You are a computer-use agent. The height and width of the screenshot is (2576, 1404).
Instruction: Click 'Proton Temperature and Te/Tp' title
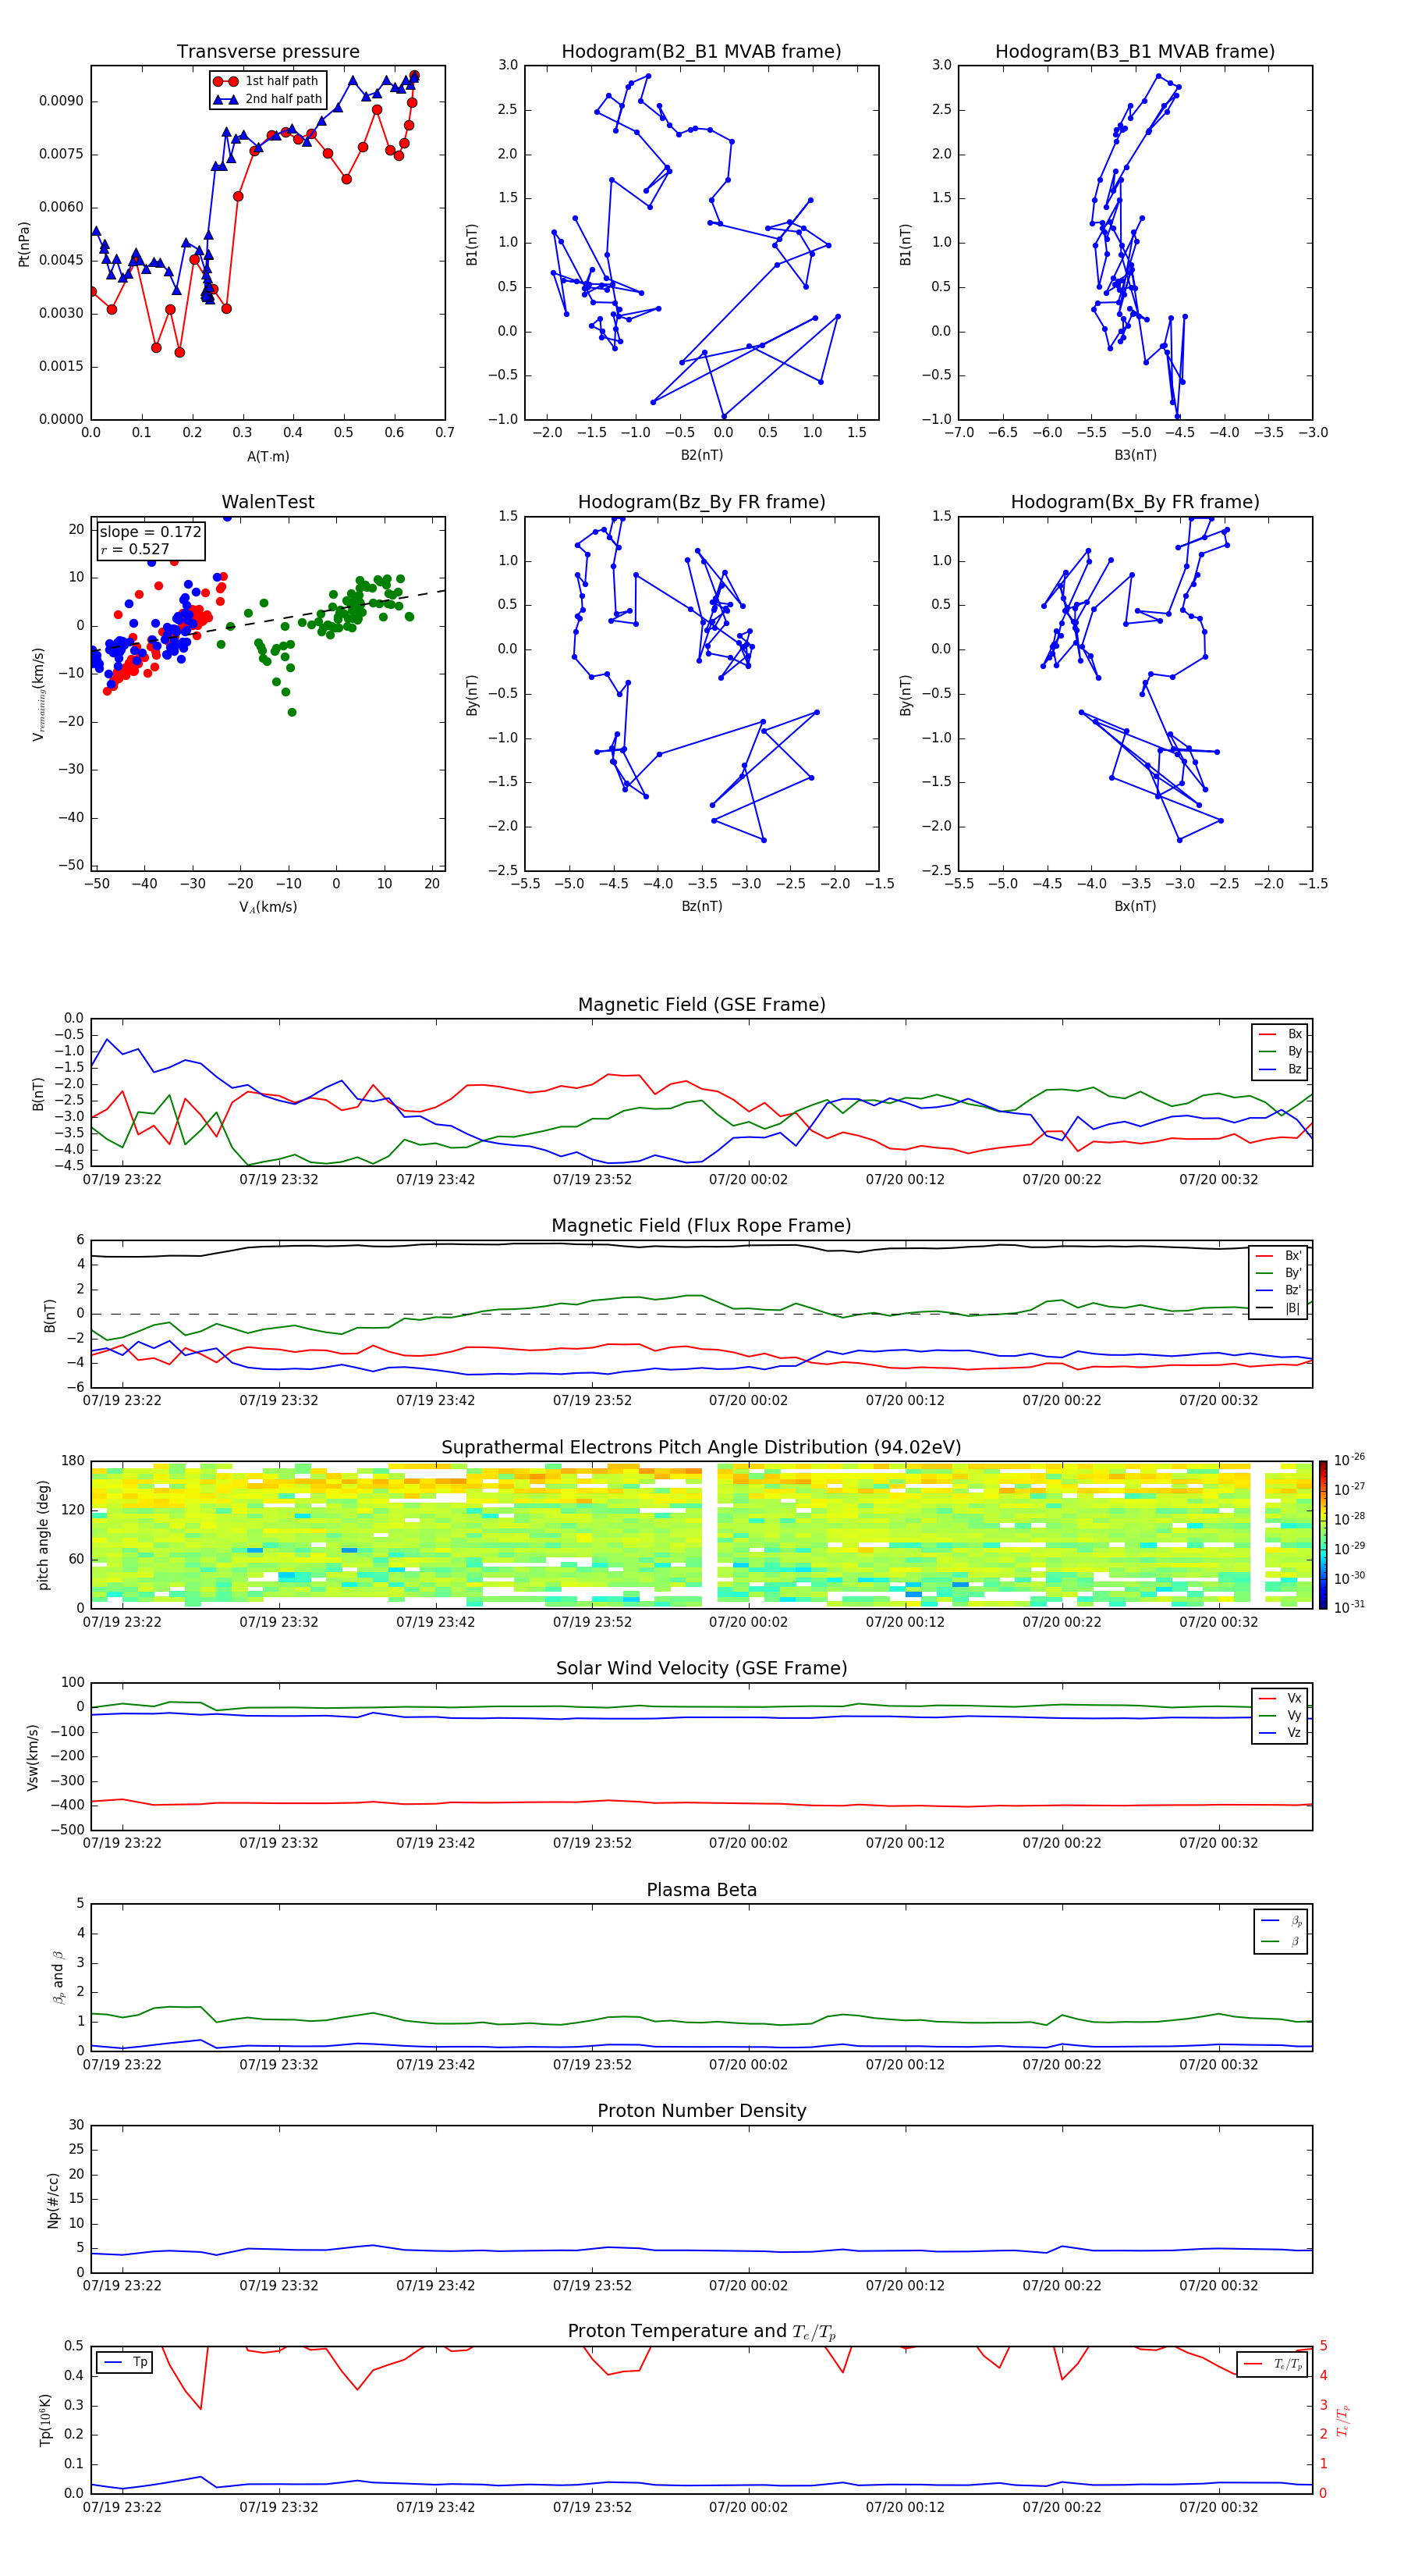(701, 2331)
